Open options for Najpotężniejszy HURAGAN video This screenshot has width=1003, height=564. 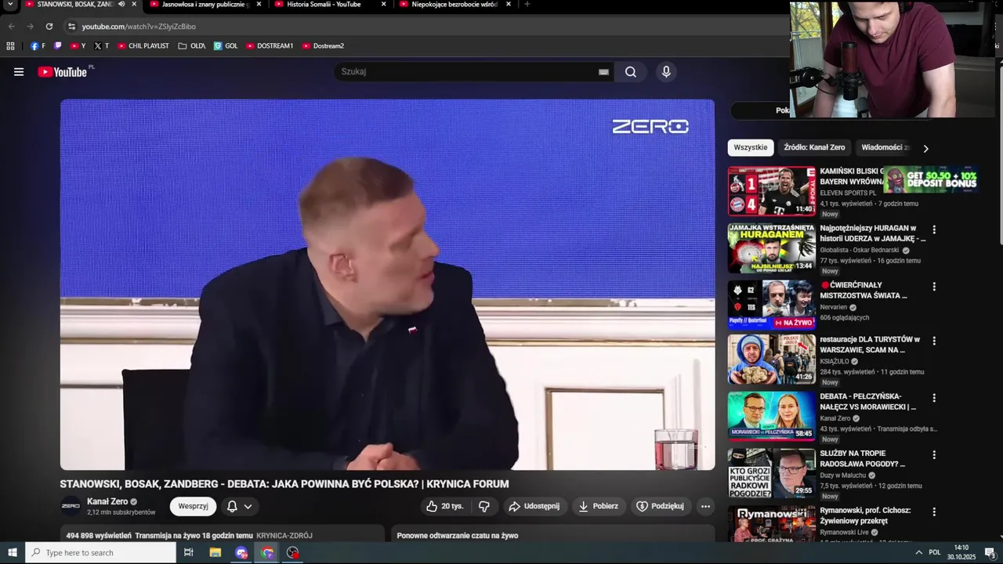934,230
